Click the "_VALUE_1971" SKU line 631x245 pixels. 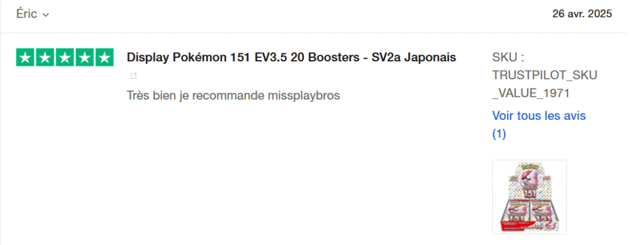531,93
